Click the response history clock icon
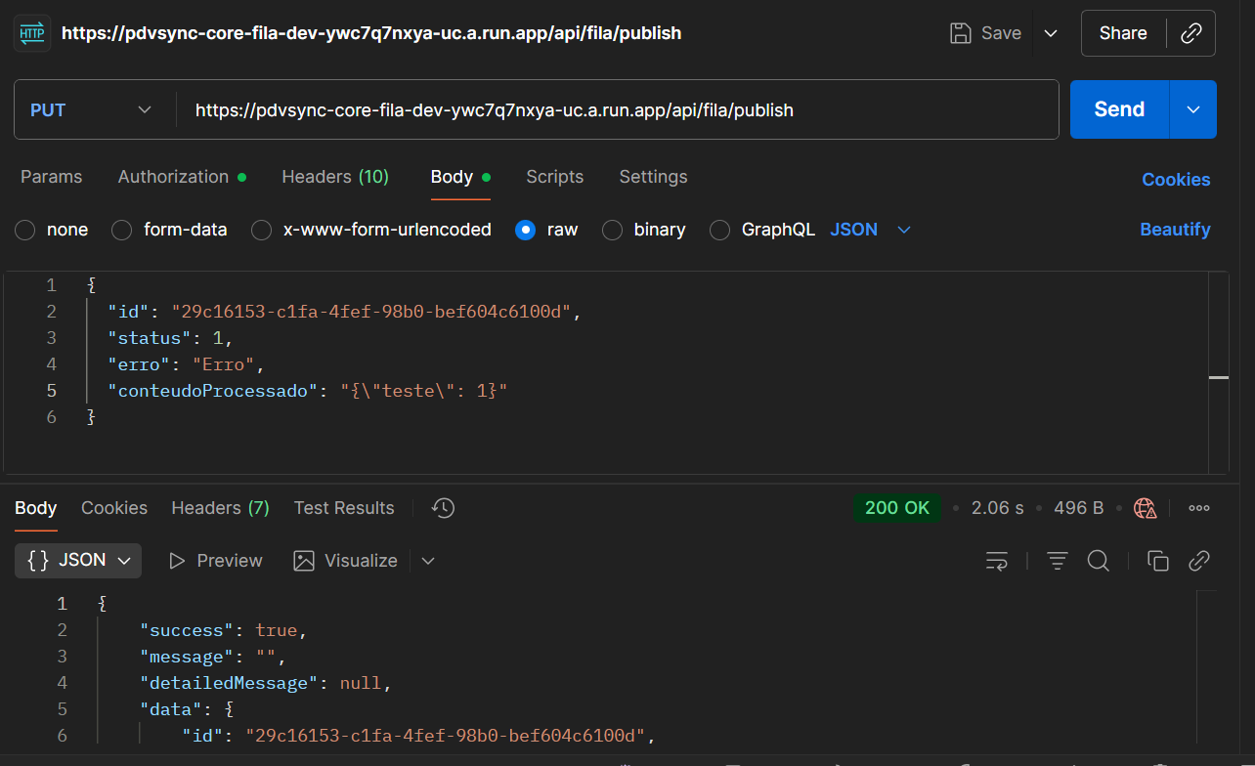 click(444, 508)
